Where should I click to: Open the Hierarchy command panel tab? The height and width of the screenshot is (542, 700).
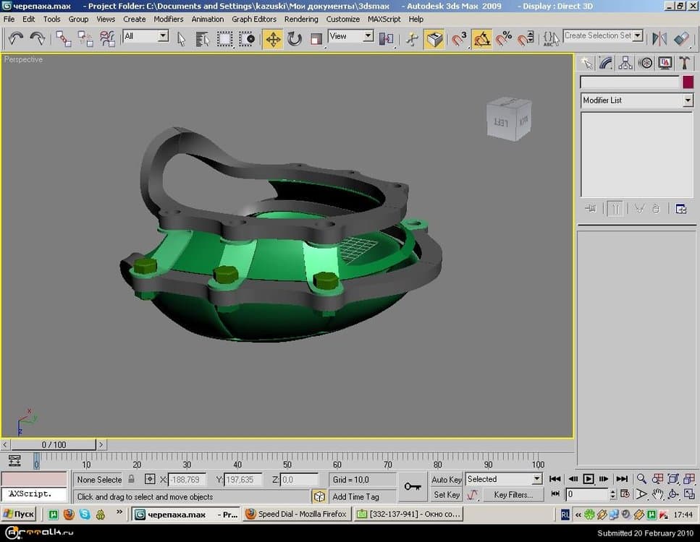[625, 64]
